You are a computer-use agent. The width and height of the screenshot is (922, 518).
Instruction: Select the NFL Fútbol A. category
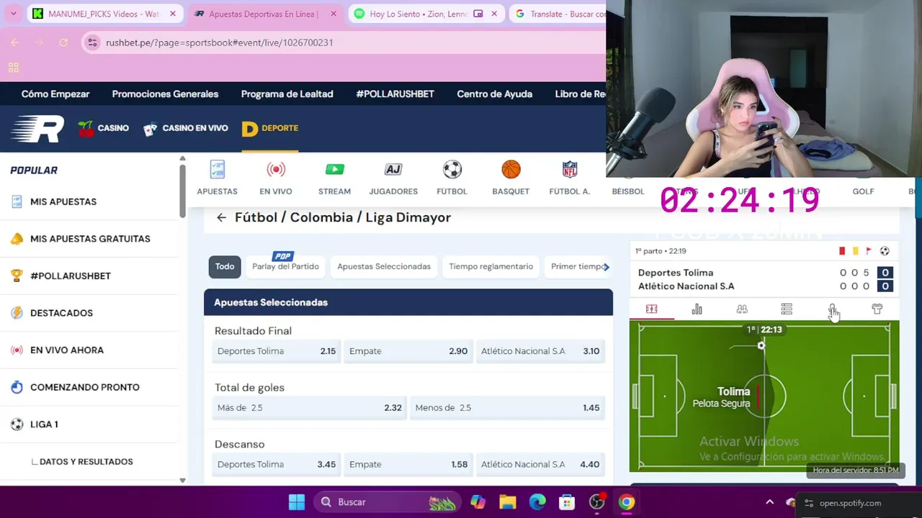coord(569,178)
